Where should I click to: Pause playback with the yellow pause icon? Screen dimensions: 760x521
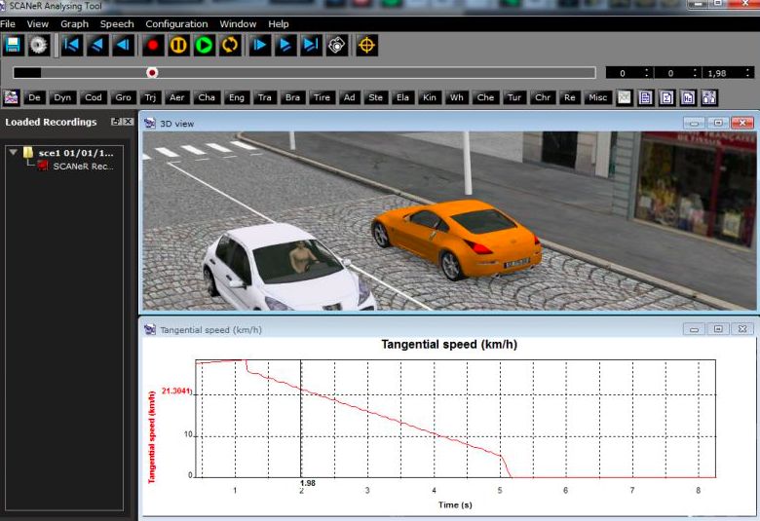tap(178, 45)
